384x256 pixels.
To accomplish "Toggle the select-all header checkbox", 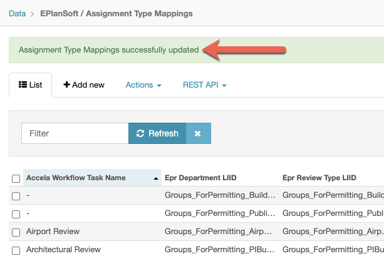I will coord(16,178).
